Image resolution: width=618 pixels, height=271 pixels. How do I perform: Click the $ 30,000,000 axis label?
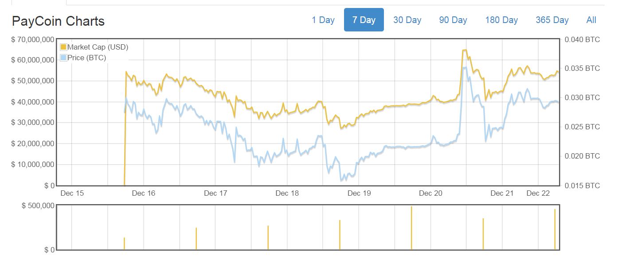pos(33,123)
